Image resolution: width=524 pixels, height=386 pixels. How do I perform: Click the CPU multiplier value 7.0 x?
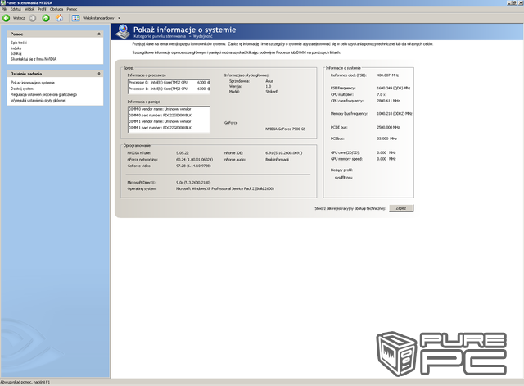point(382,95)
